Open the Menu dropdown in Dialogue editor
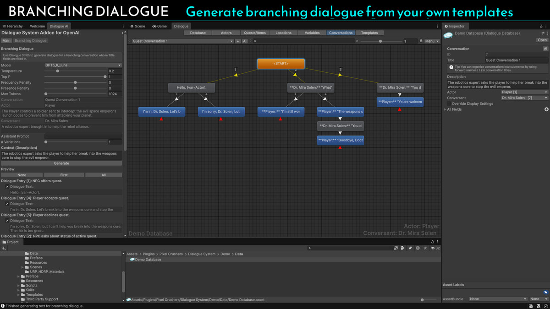The height and width of the screenshot is (309, 550). pyautogui.click(x=432, y=41)
